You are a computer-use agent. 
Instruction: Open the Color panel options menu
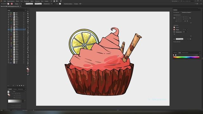point(200,53)
